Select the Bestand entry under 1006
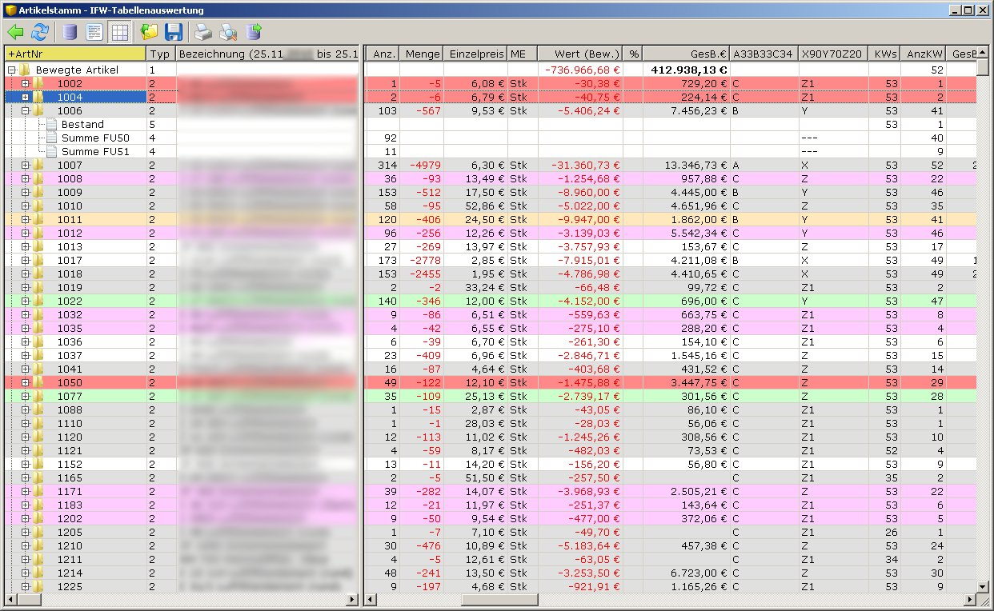 point(82,125)
